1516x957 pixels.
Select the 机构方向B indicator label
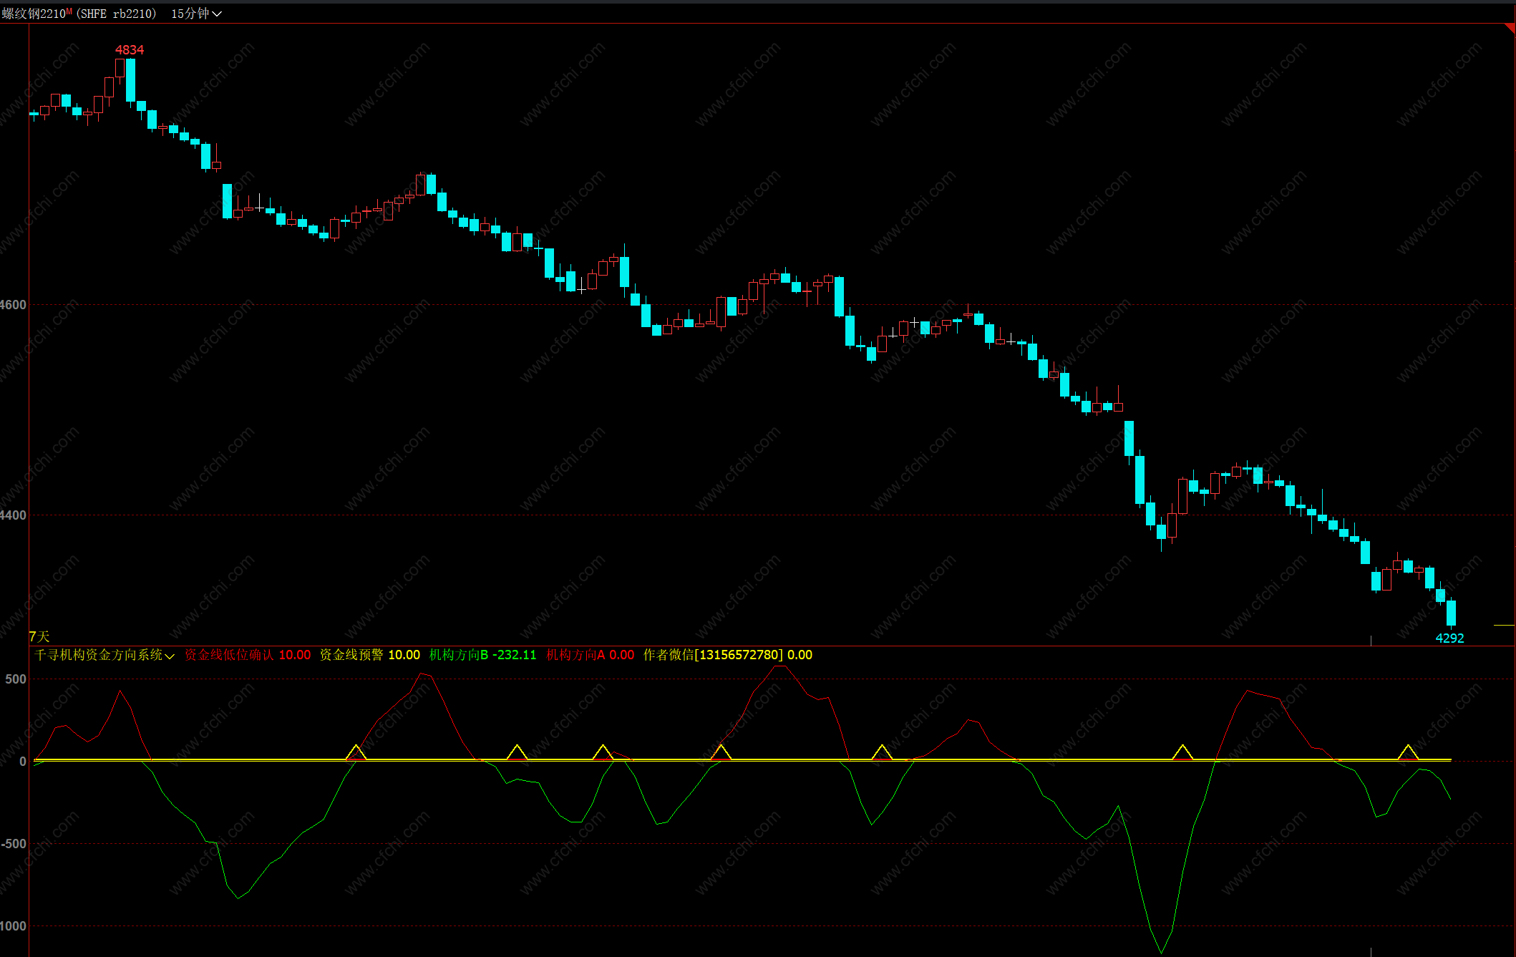(458, 655)
